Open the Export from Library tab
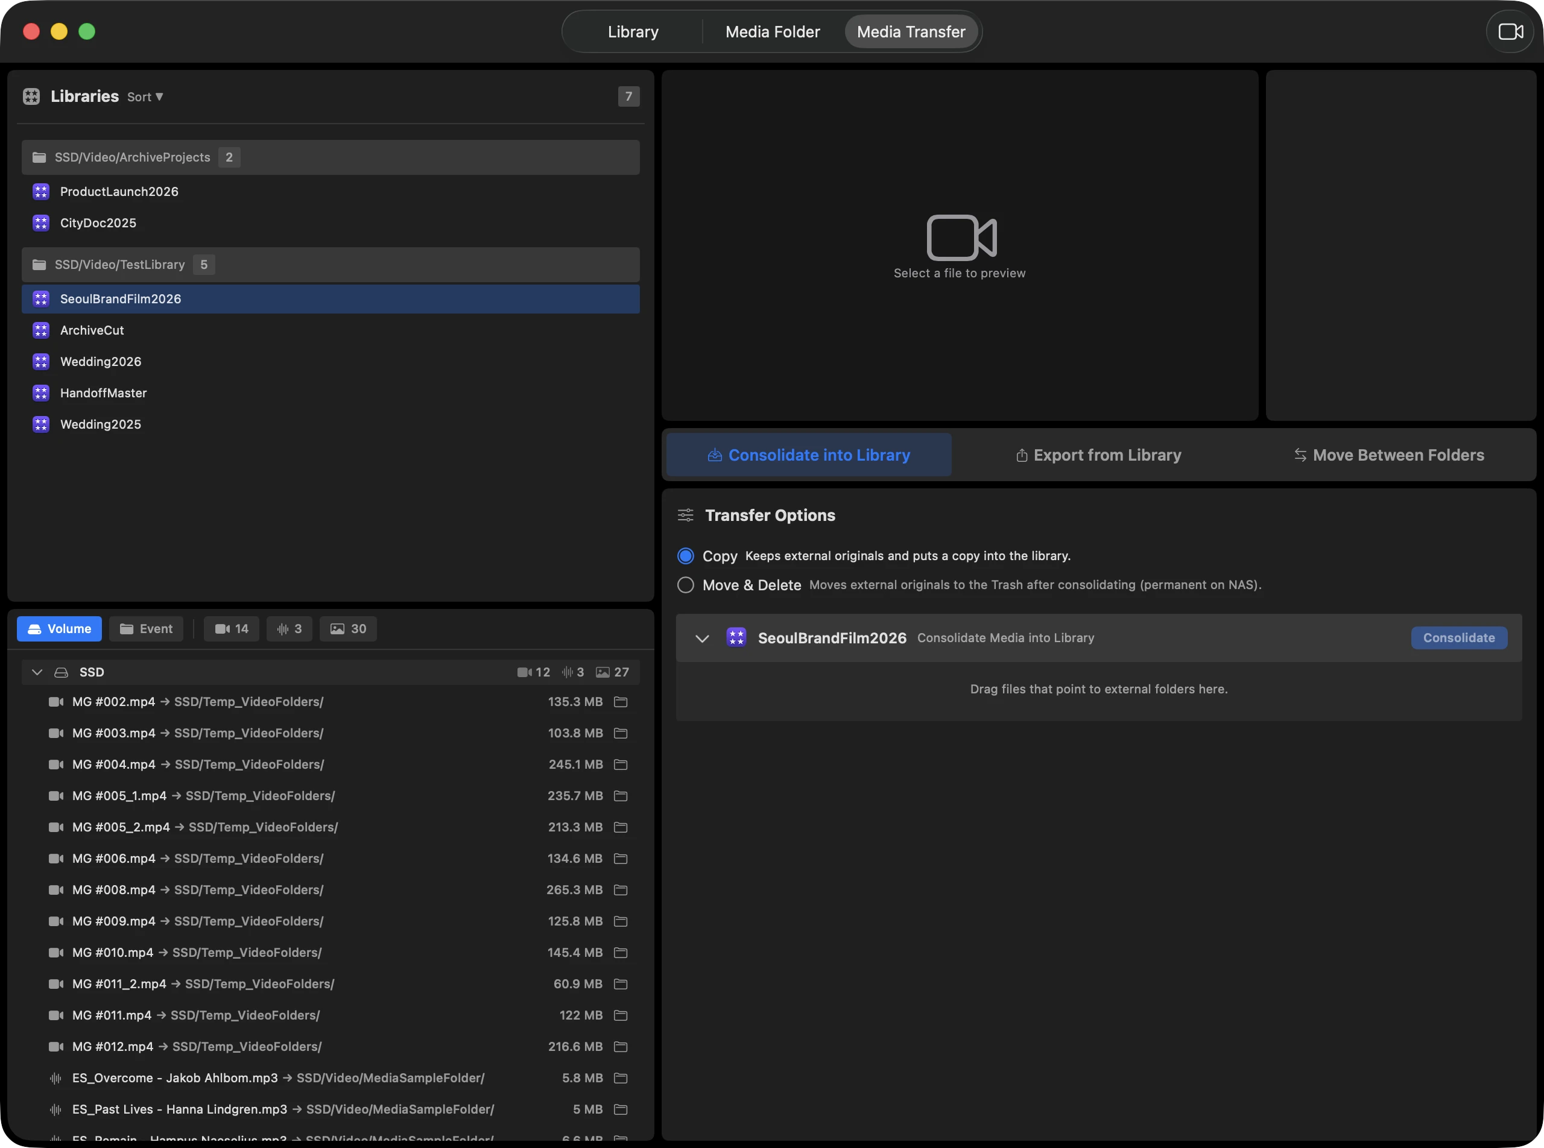The width and height of the screenshot is (1544, 1148). click(1098, 455)
